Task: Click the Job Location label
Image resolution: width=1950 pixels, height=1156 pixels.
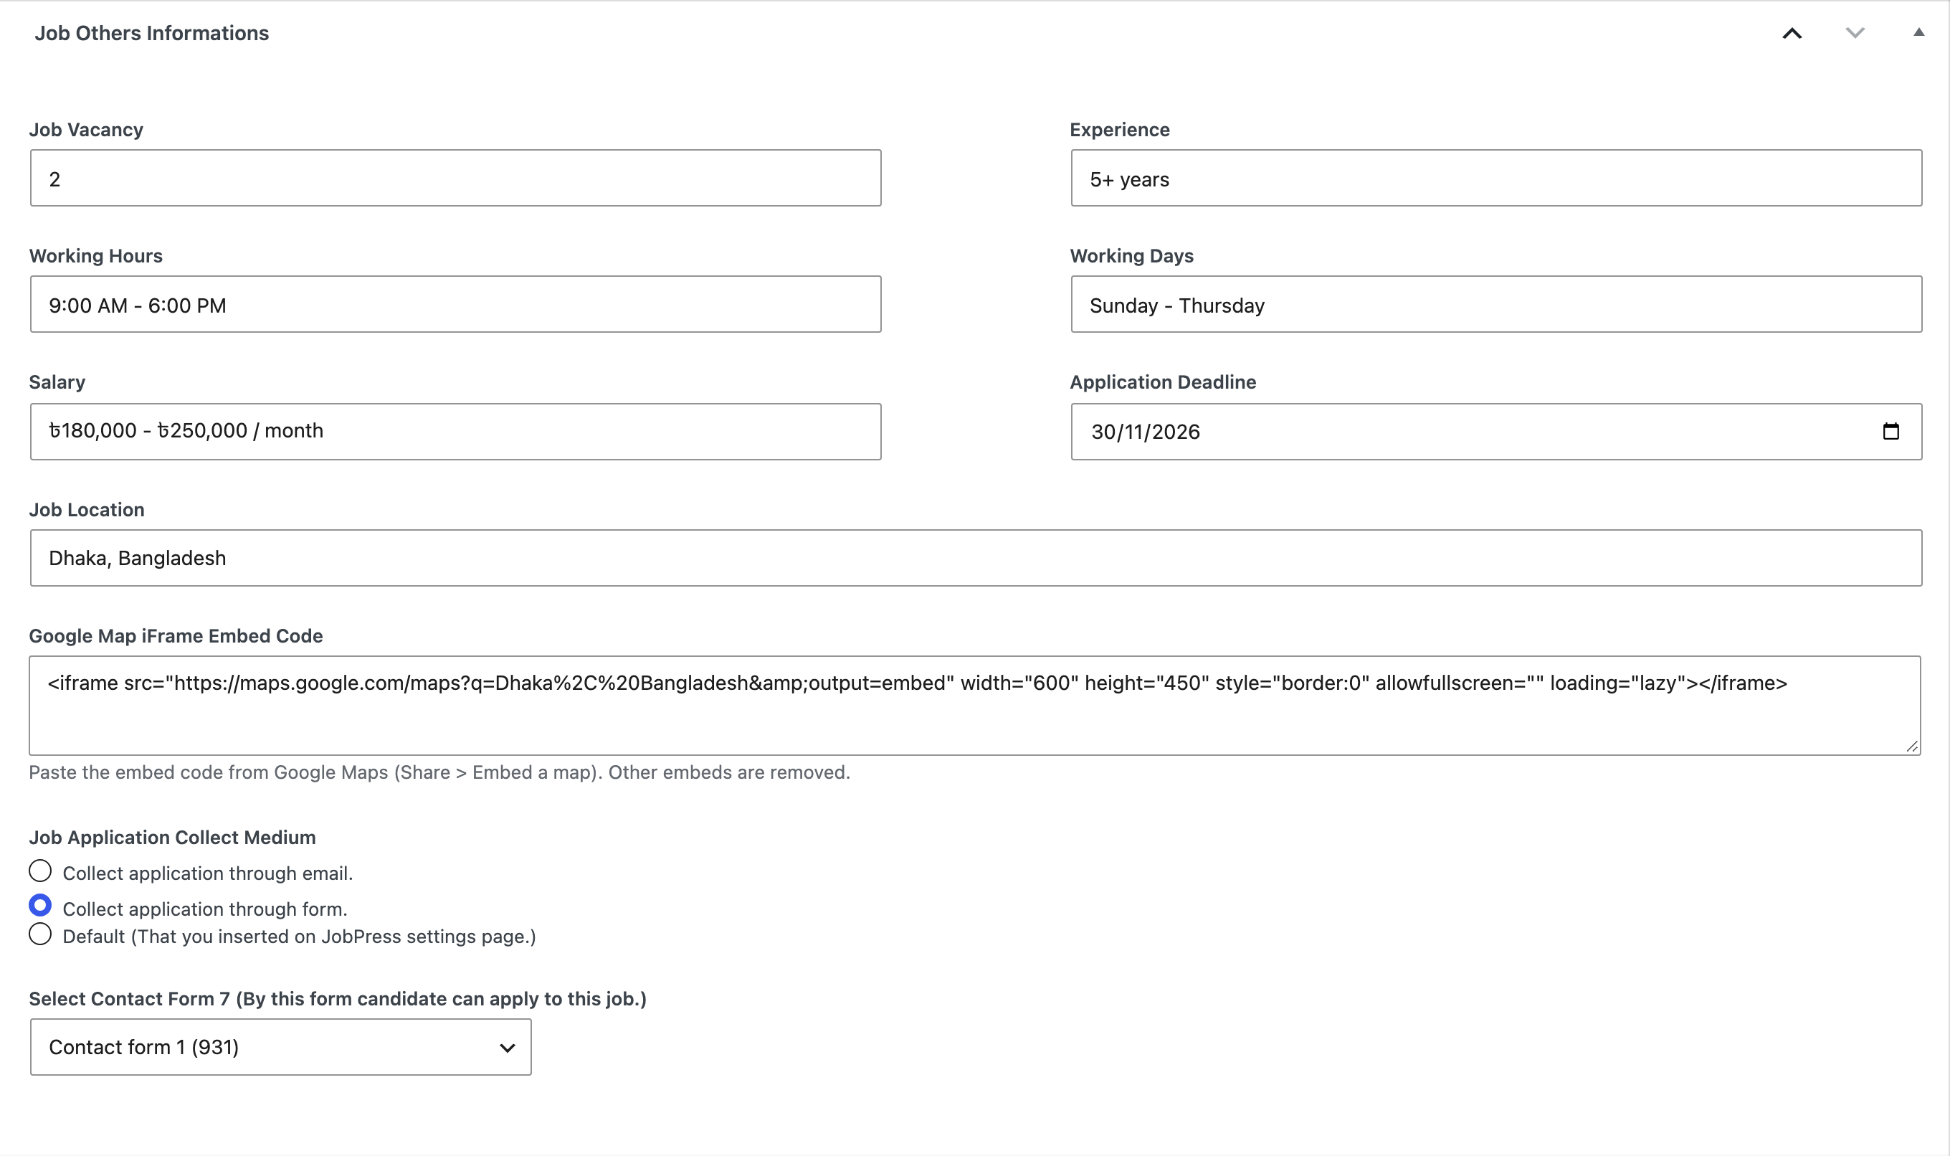Action: pos(87,510)
